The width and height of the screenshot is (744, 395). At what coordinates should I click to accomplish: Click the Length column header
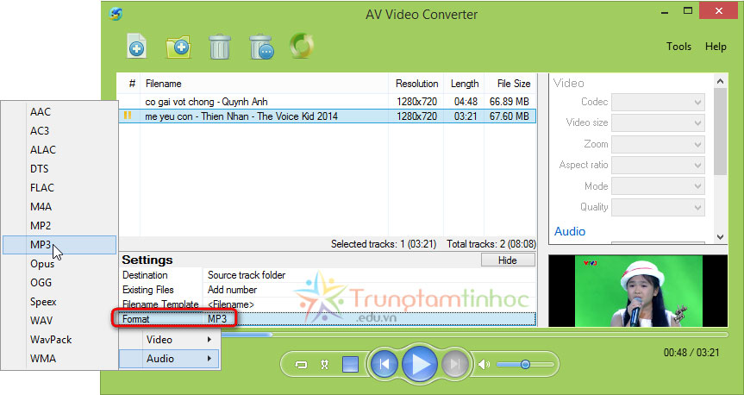click(x=464, y=84)
